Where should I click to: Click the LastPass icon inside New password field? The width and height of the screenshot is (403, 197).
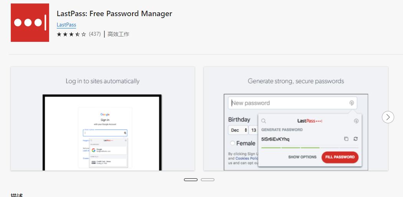(352, 103)
